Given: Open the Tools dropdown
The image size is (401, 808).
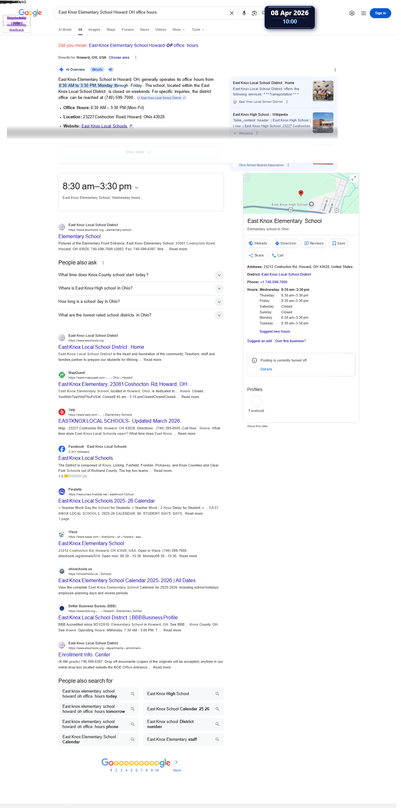Looking at the screenshot, I should (198, 29).
